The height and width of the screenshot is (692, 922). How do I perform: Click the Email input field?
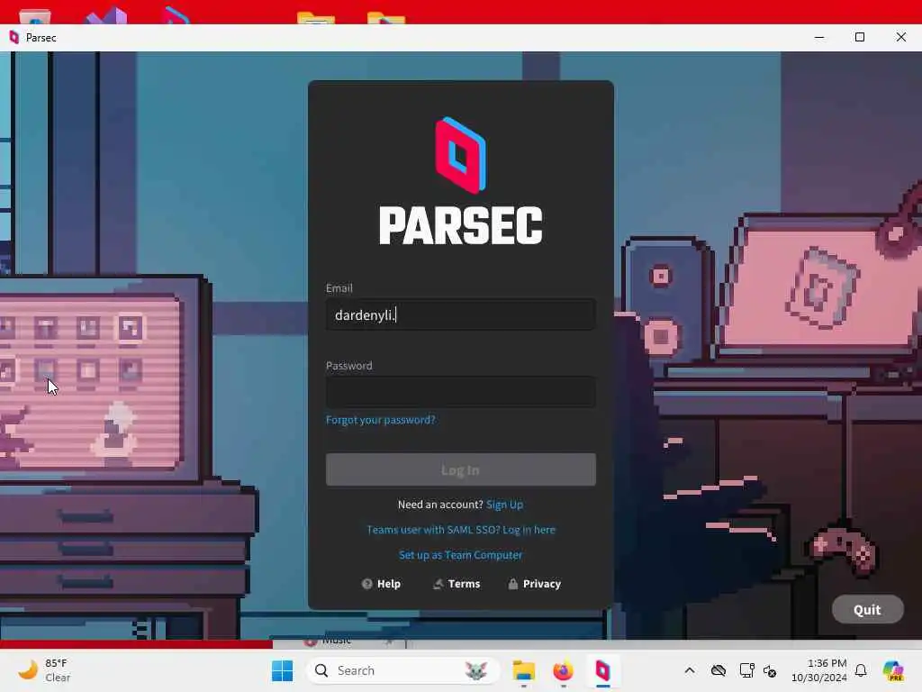point(460,314)
